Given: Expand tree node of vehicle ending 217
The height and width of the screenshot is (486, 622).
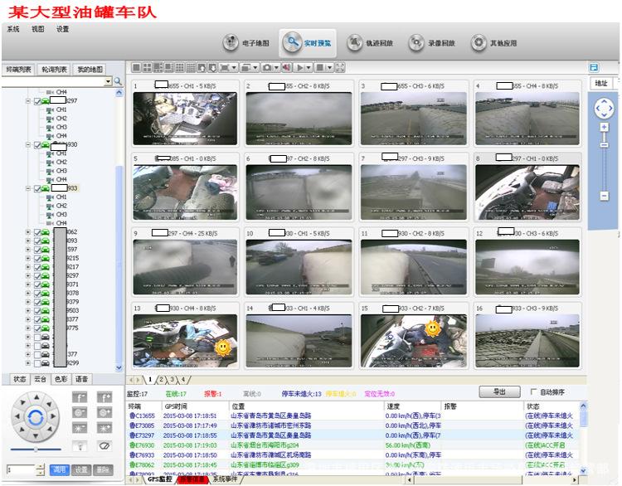Looking at the screenshot, I should click(x=28, y=267).
